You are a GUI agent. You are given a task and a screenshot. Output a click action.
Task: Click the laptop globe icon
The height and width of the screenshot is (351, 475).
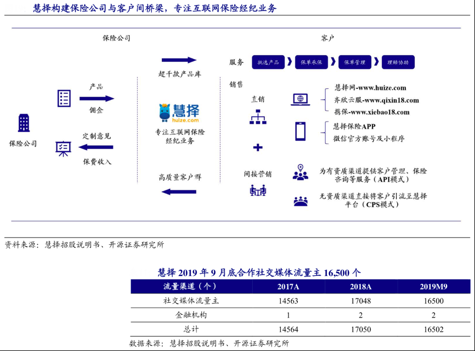300,99
